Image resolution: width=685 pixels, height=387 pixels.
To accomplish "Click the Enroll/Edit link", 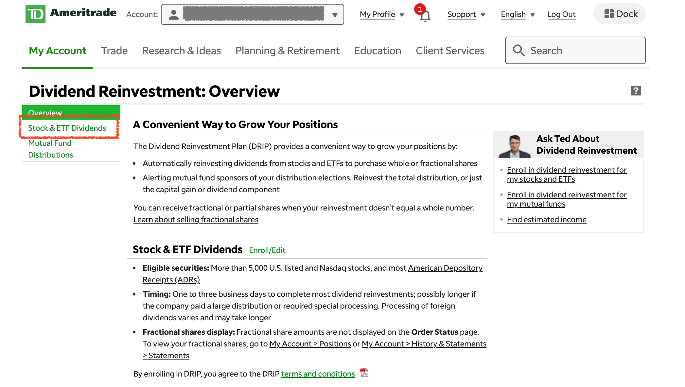I will 267,250.
